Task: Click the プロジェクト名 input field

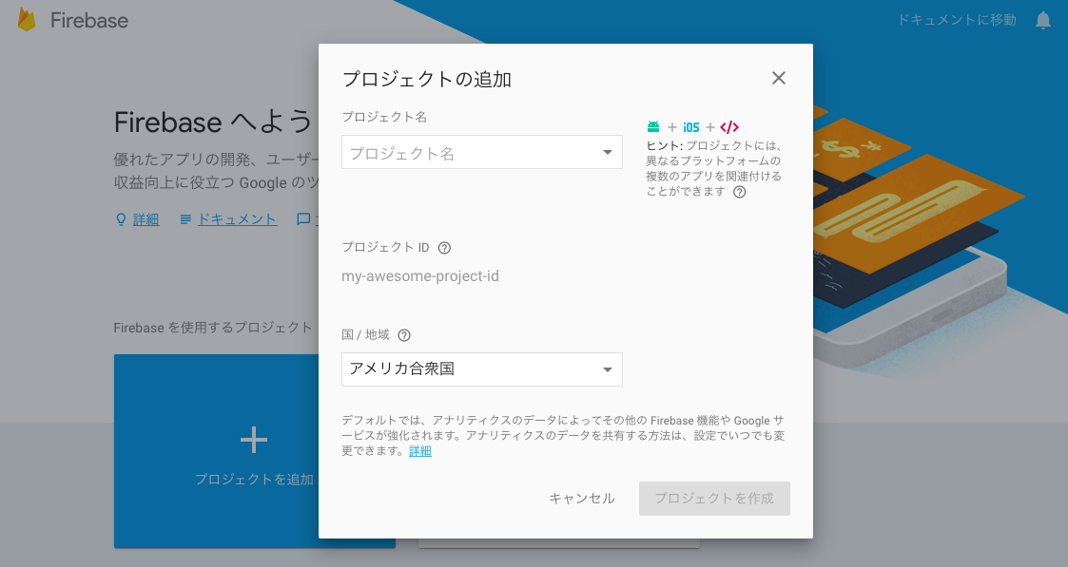Action: pyautogui.click(x=456, y=152)
